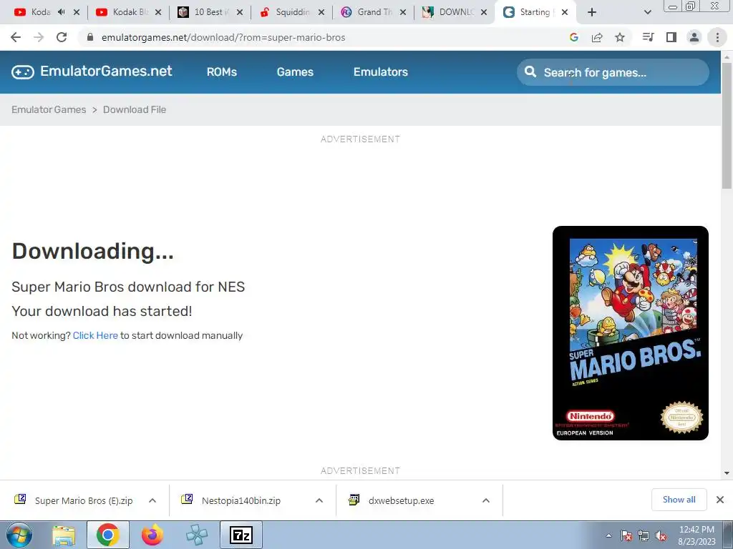Expand options for Super Mario Bros zip
The width and height of the screenshot is (733, 549).
tap(152, 500)
